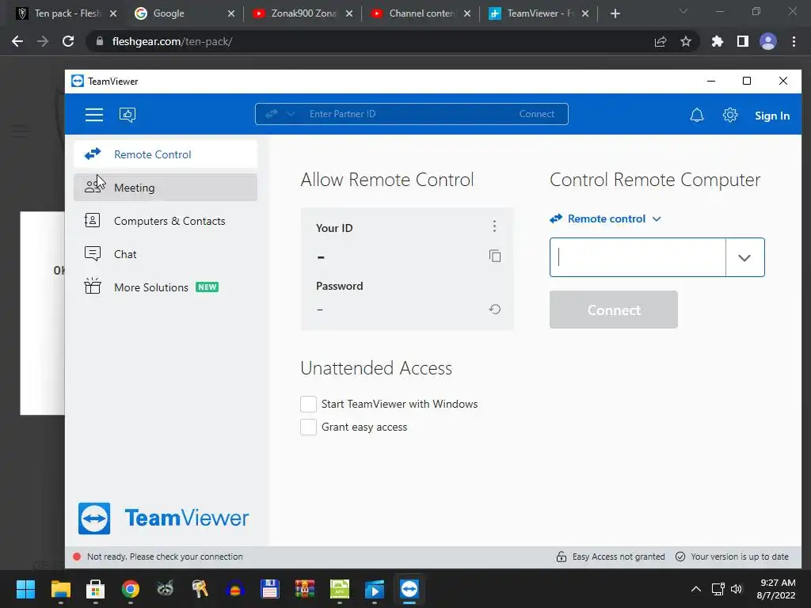Go back in the browser
This screenshot has width=811, height=608.
pos(17,41)
